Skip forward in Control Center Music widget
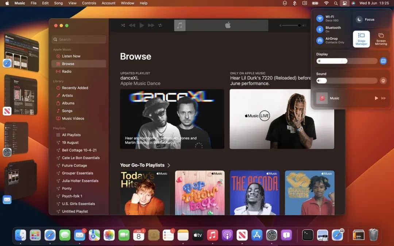 pos(384,98)
